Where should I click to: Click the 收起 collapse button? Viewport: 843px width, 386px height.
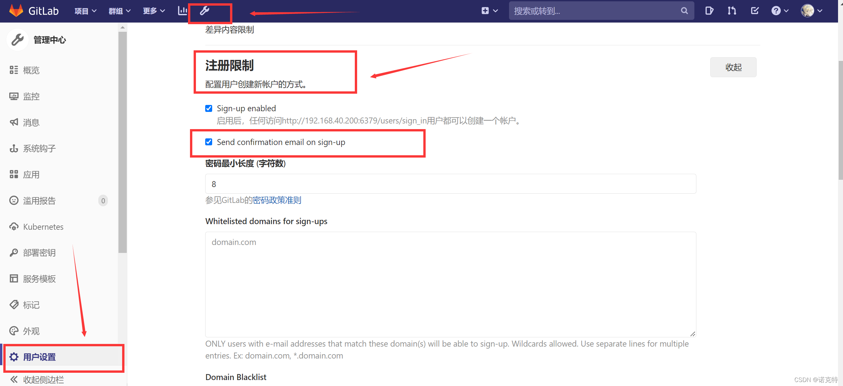[x=733, y=67]
